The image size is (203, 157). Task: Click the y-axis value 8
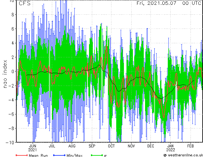pos(13,15)
